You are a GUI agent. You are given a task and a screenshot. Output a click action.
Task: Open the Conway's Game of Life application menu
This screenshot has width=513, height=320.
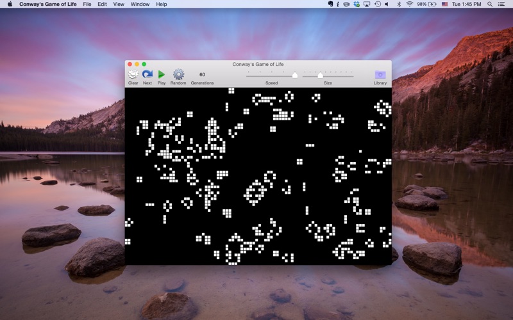[x=47, y=4]
